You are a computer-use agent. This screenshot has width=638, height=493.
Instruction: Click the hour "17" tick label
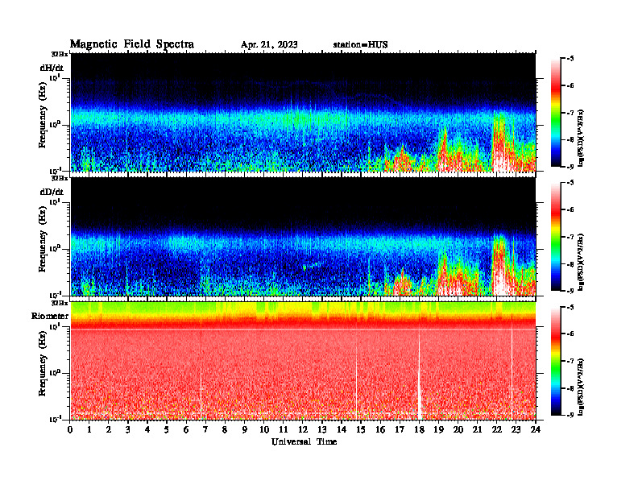pyautogui.click(x=400, y=429)
